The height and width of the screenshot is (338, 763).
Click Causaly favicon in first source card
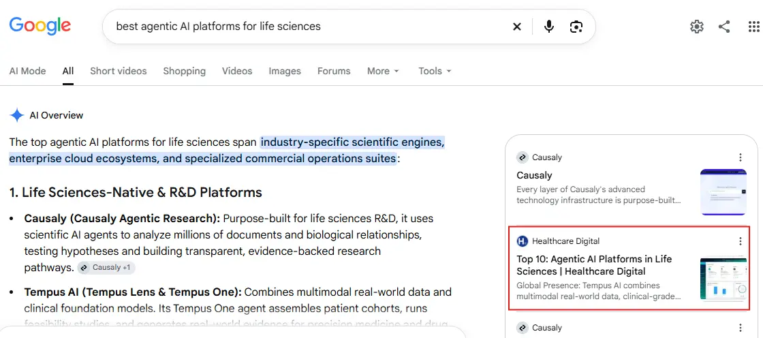[x=522, y=157]
